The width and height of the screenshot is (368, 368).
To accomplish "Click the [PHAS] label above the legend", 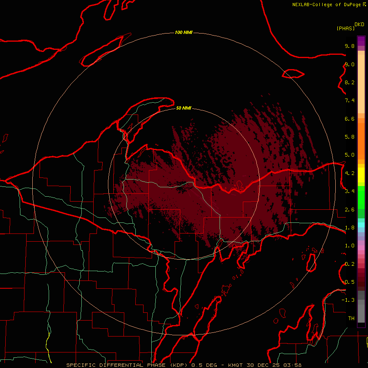I will [346, 28].
